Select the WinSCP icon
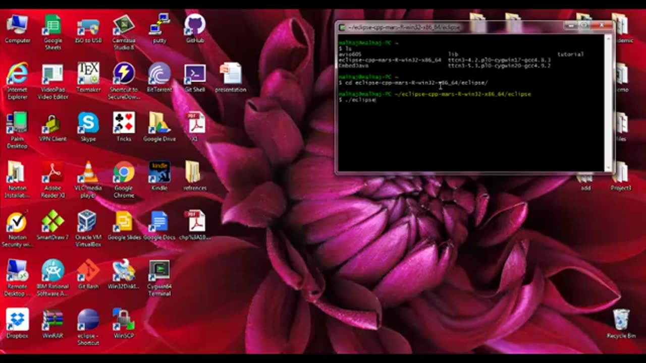This screenshot has width=646, height=363. (124, 324)
